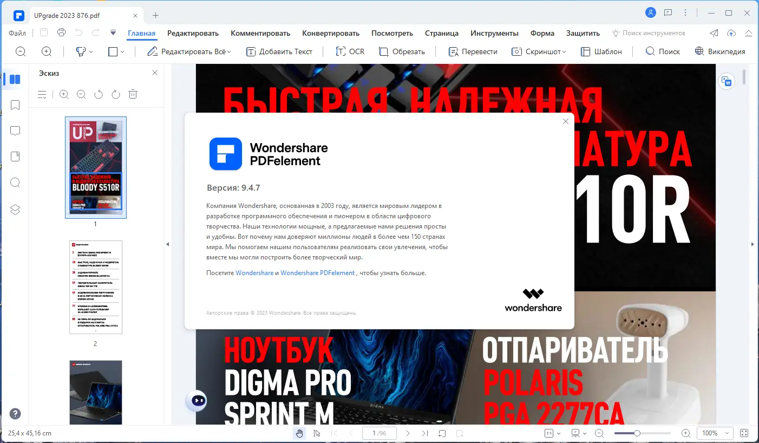Open the Файл menu
Screen dimensions: 759x443
point(17,33)
